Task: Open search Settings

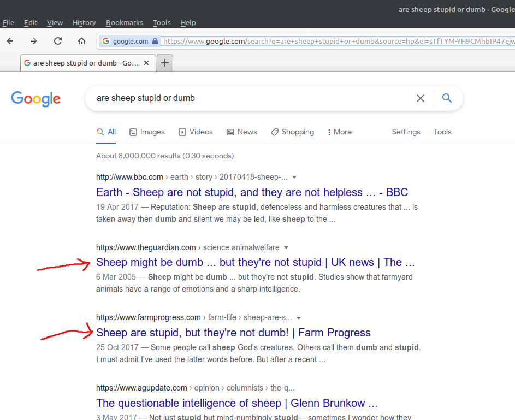Action: pos(406,132)
